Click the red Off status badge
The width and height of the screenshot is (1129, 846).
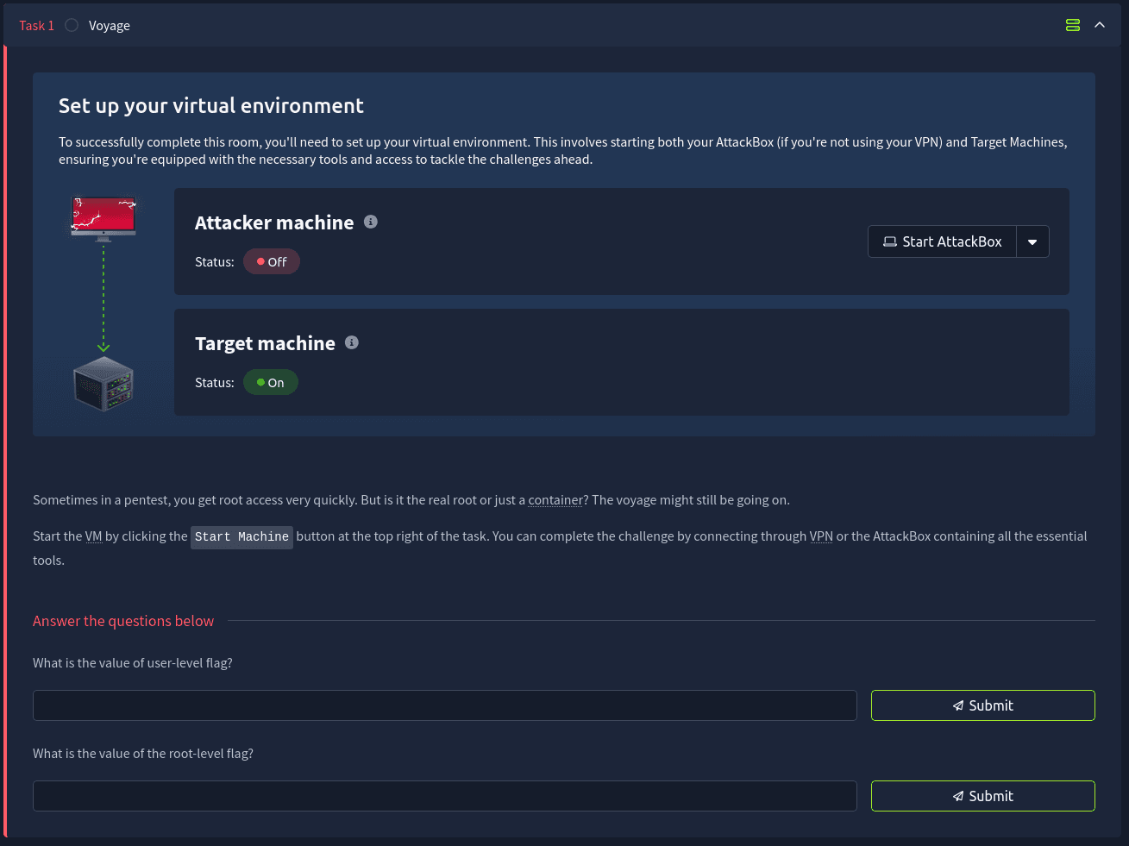point(272,261)
